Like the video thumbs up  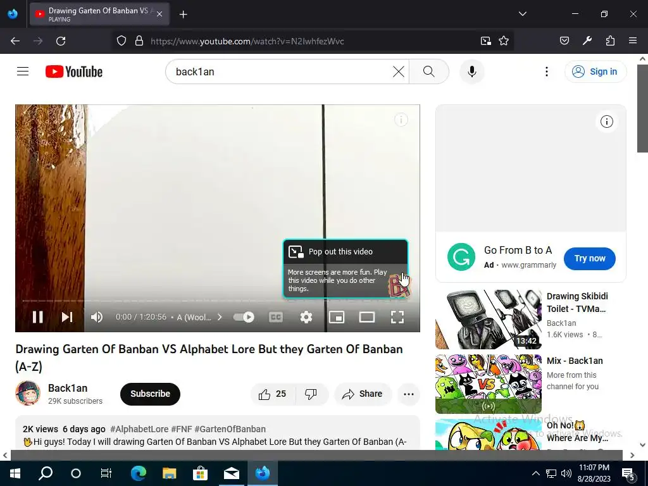click(x=273, y=394)
